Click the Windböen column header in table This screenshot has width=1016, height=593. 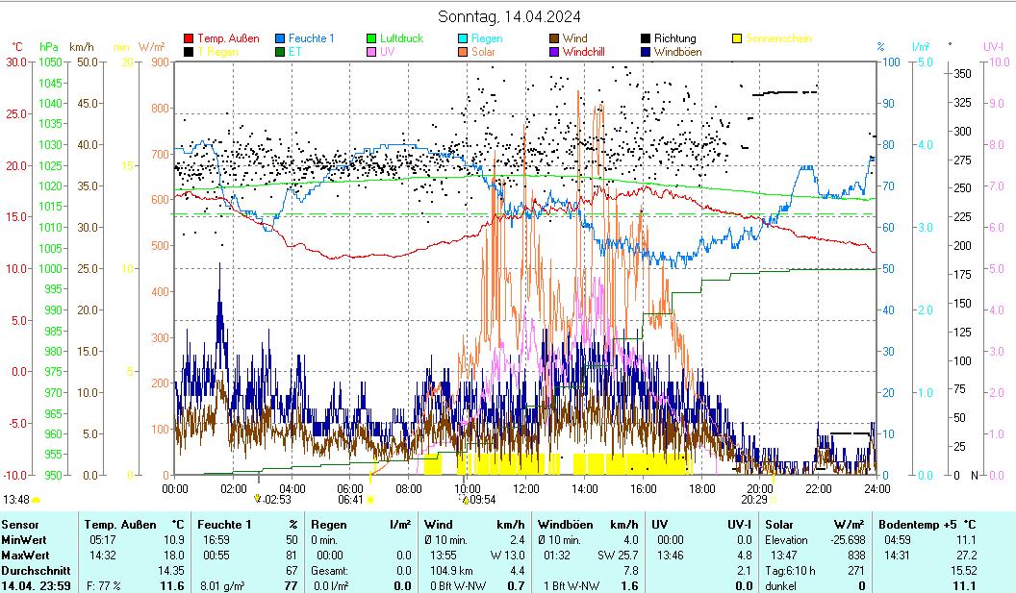point(565,525)
